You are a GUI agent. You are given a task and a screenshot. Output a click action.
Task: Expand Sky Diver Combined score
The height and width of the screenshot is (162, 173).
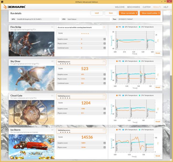pyautogui.click(x=105, y=83)
